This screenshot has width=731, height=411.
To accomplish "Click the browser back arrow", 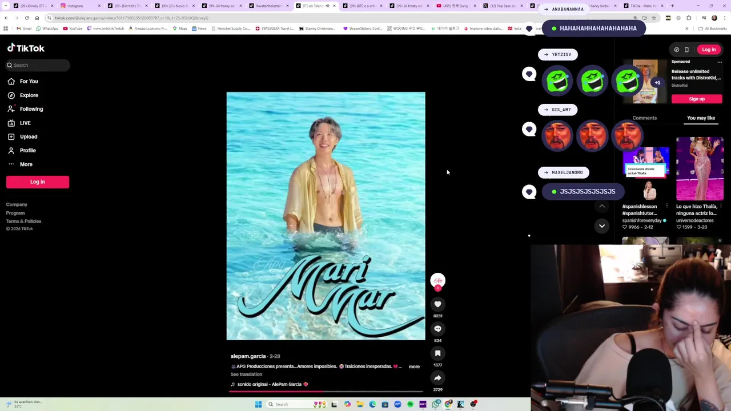I will pyautogui.click(x=6, y=18).
